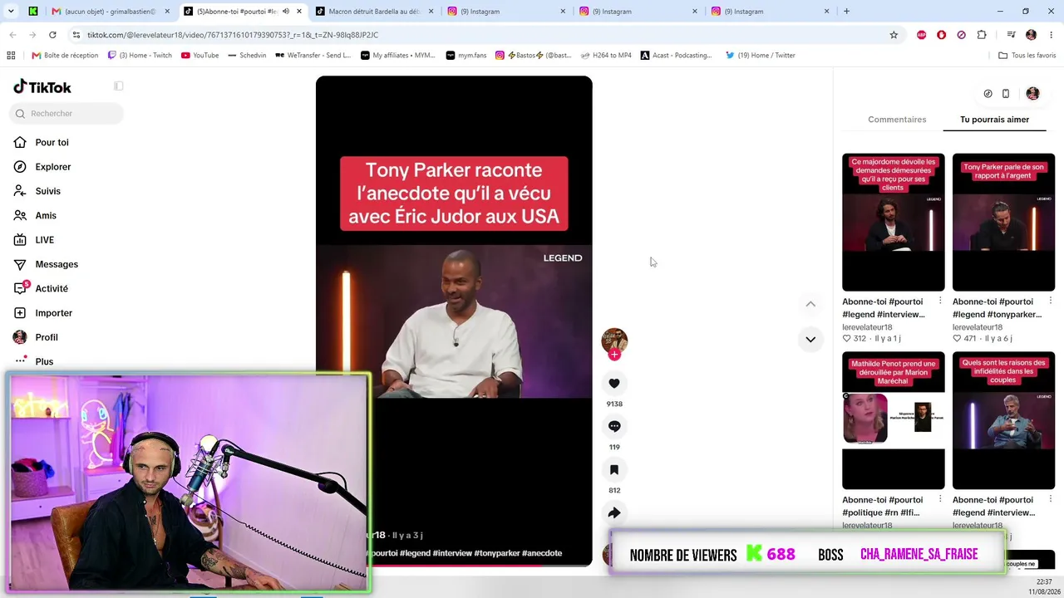Focus the Rechercher search field
The width and height of the screenshot is (1064, 598).
pos(66,113)
